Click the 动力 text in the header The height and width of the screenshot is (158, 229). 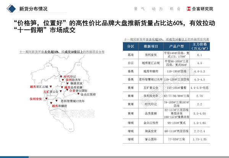click(157, 9)
